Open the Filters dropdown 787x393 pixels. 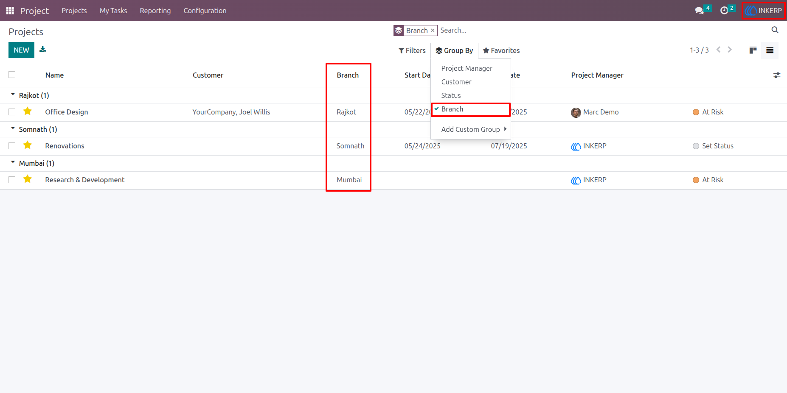tap(412, 50)
